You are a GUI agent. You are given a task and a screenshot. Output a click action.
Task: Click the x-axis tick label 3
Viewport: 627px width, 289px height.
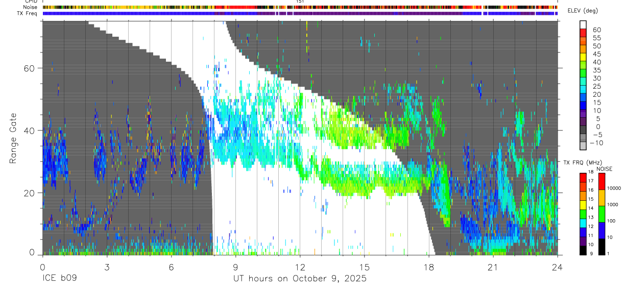click(106, 267)
